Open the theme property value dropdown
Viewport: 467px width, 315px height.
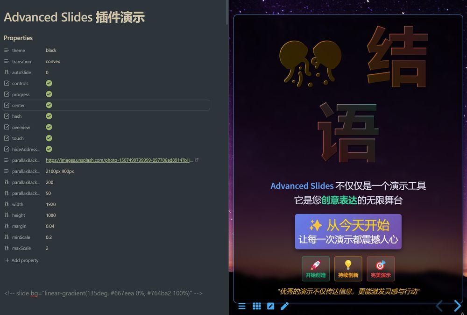click(x=50, y=50)
